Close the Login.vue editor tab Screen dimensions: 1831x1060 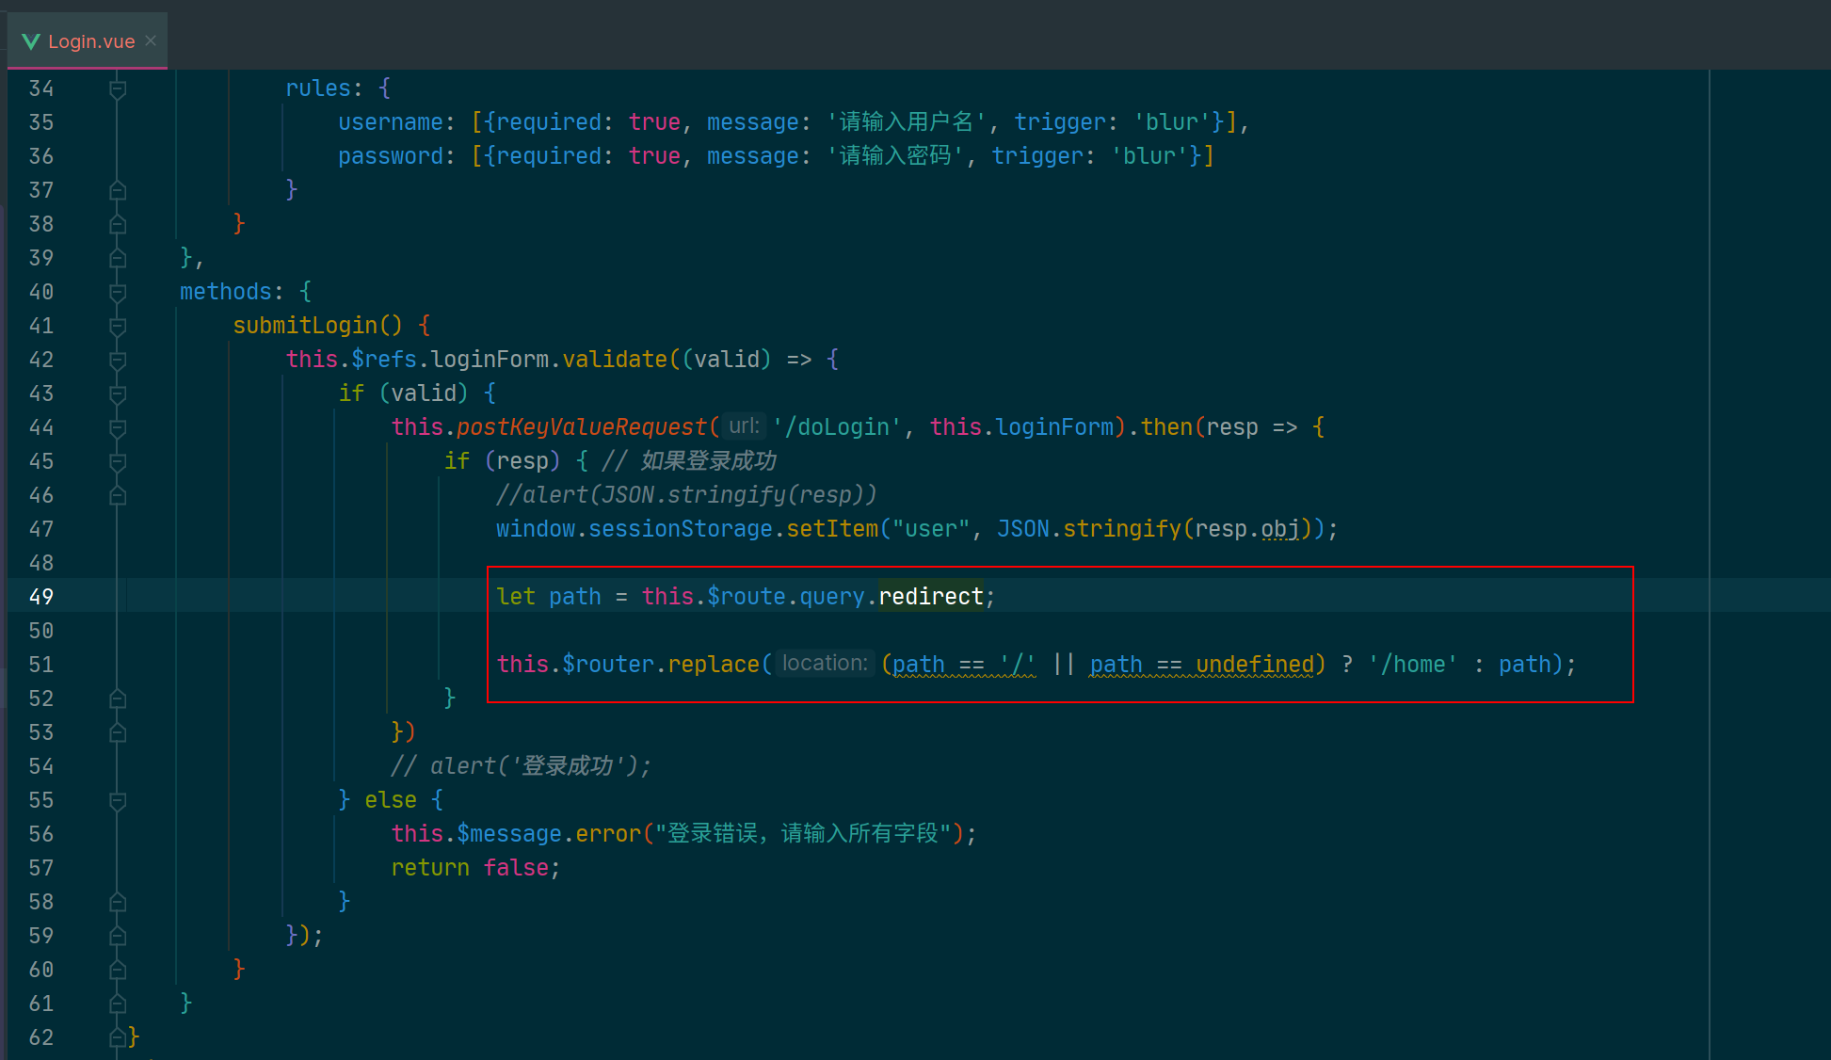tap(151, 40)
